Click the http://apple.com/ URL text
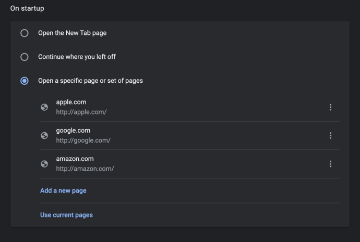The width and height of the screenshot is (360, 242). [81, 112]
